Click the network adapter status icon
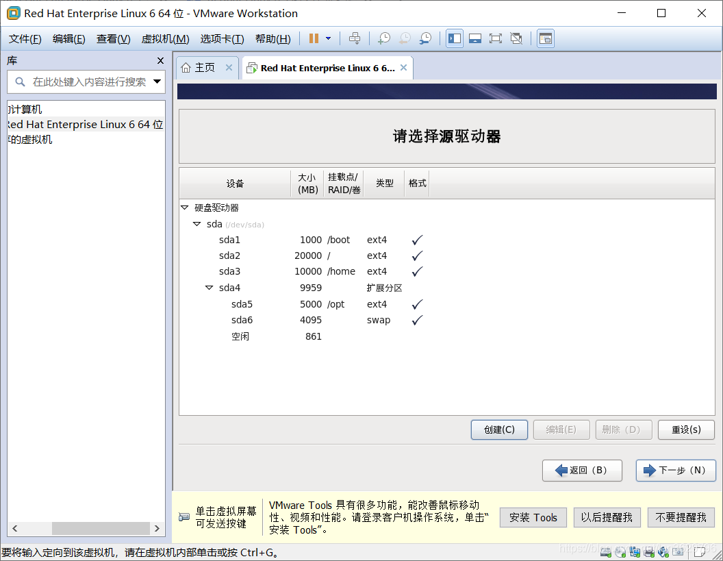 635,551
